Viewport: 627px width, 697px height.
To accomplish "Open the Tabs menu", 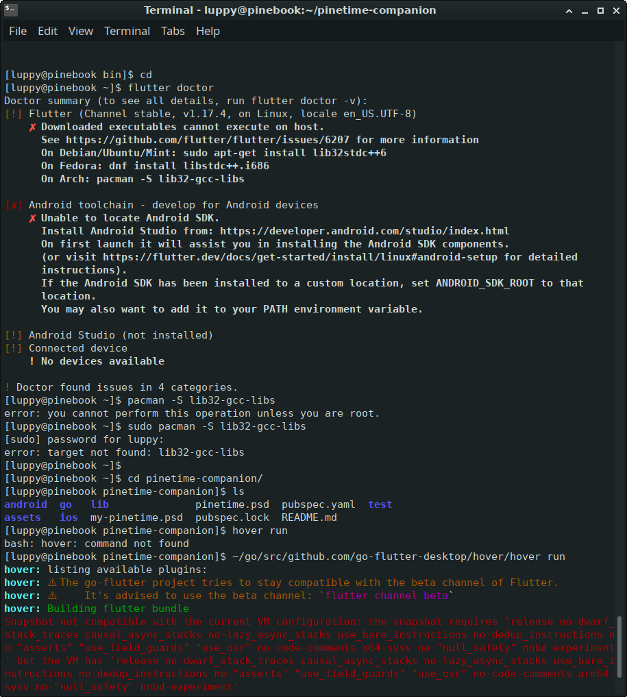I will [173, 31].
